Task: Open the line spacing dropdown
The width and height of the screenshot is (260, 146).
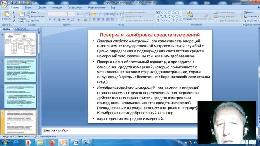Action: point(117,14)
